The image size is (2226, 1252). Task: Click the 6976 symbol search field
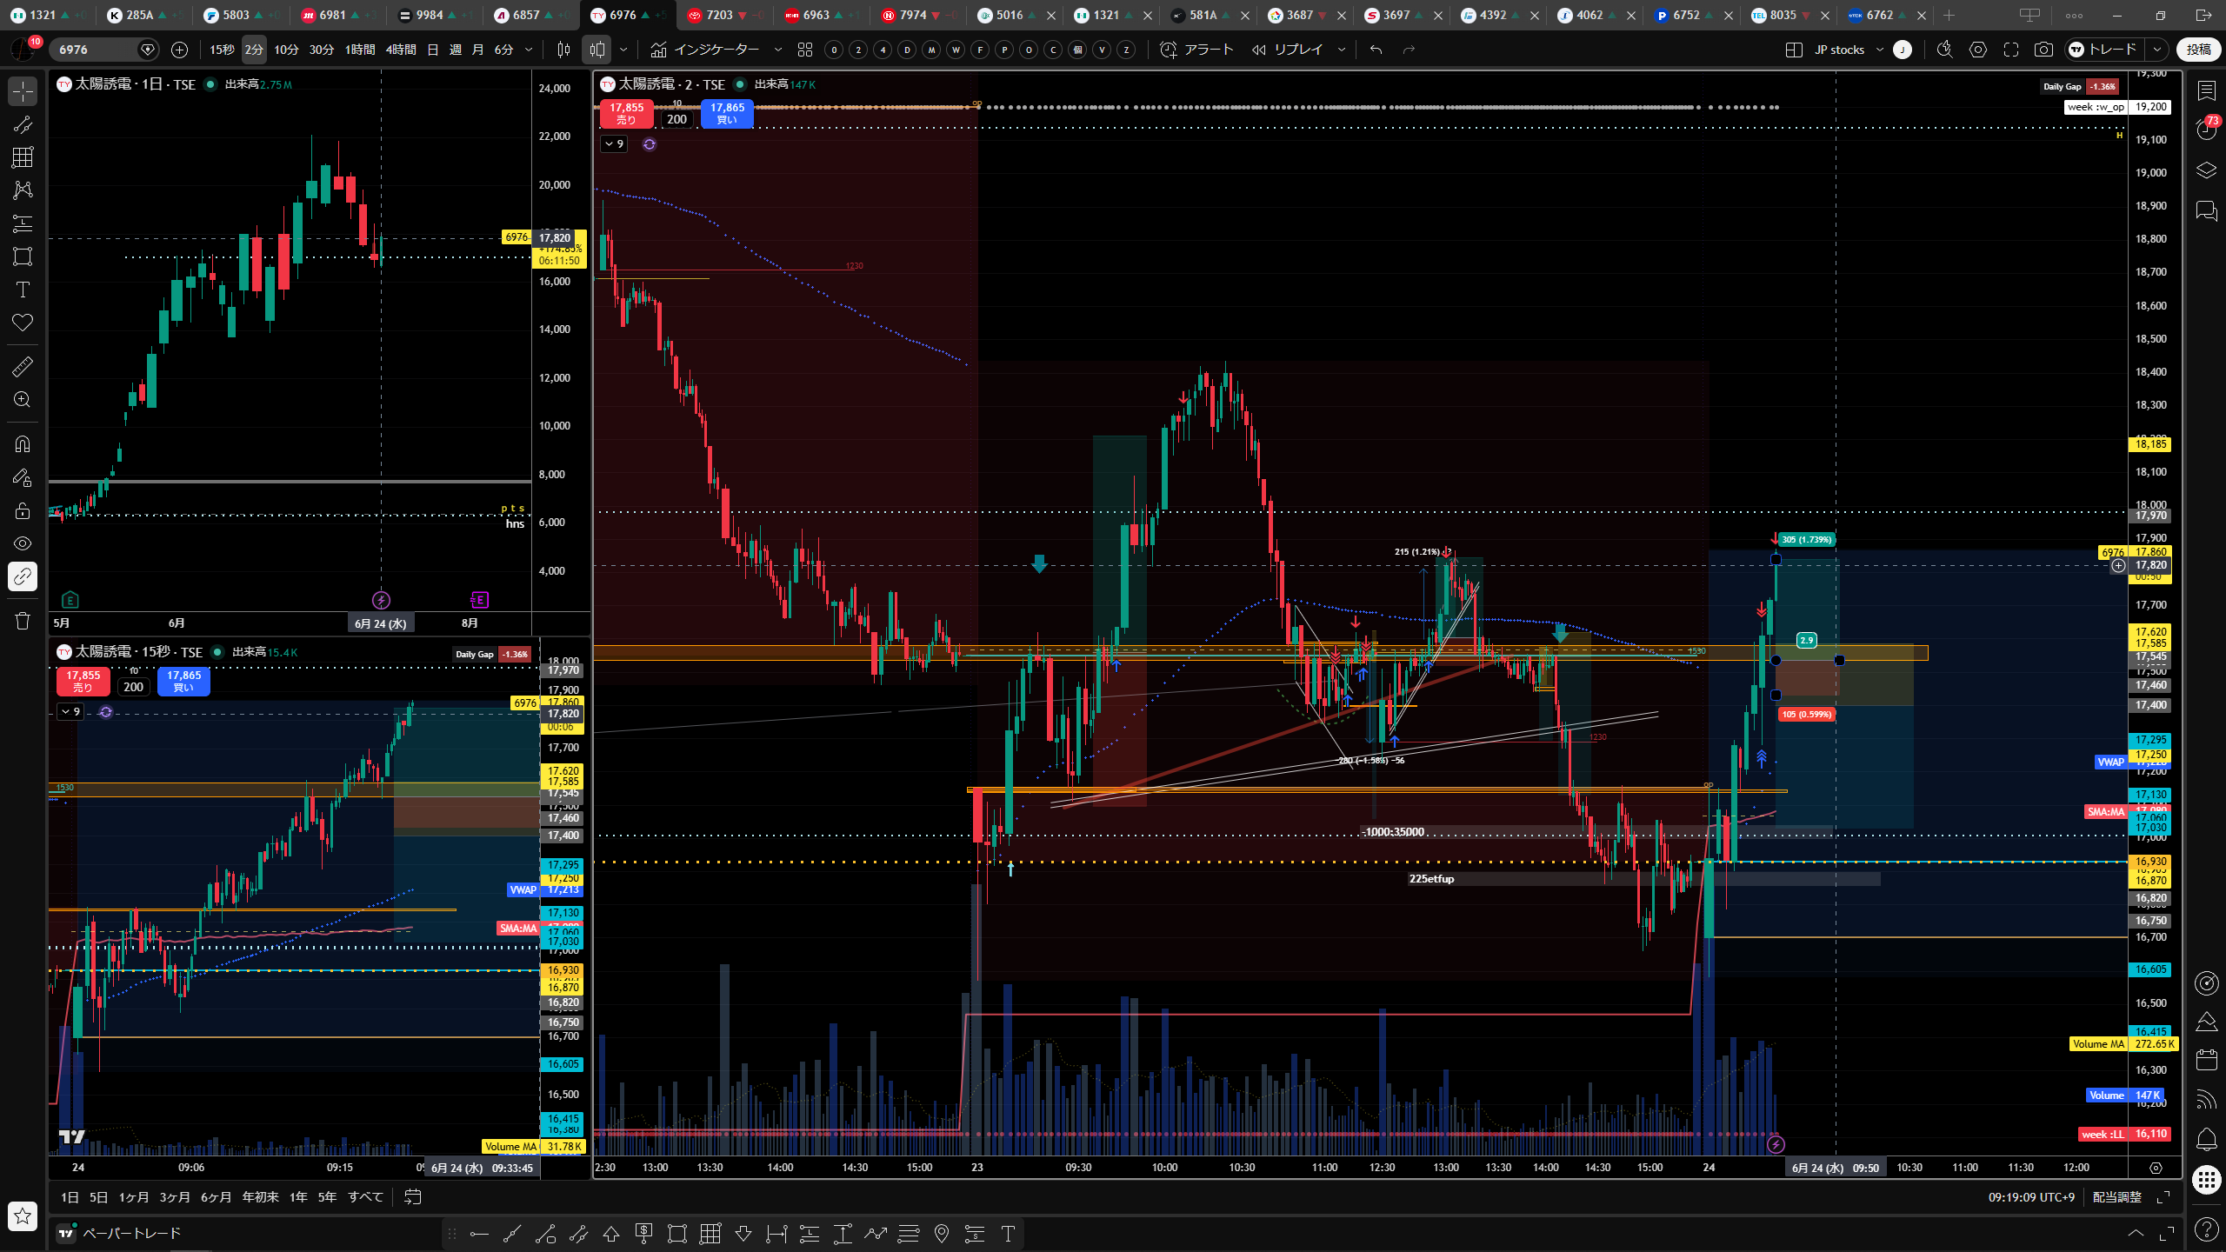pos(94,50)
